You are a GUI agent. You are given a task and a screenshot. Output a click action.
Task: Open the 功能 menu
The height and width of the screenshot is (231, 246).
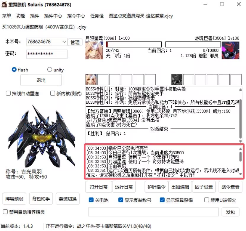(x=21, y=16)
